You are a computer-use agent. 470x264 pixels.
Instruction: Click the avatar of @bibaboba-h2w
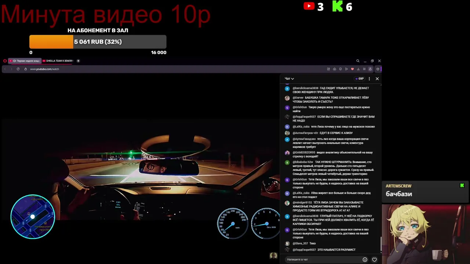click(x=287, y=162)
